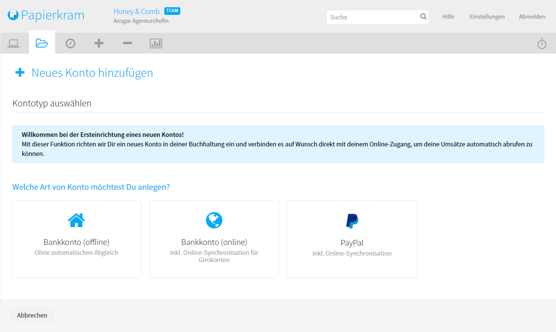Click the Honey & Comb company link
This screenshot has width=556, height=332.
point(136,11)
